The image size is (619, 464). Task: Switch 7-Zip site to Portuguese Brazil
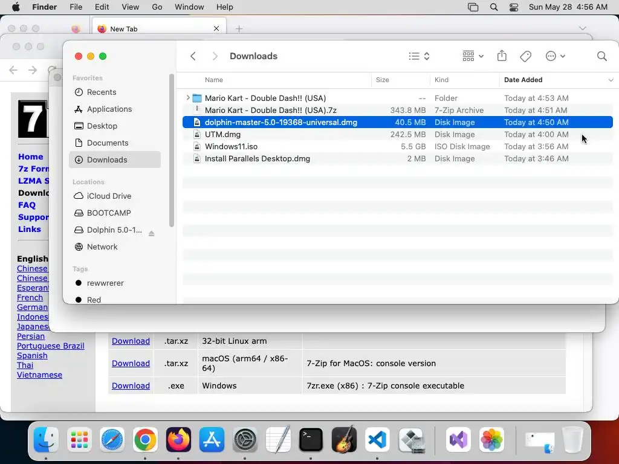coord(51,346)
